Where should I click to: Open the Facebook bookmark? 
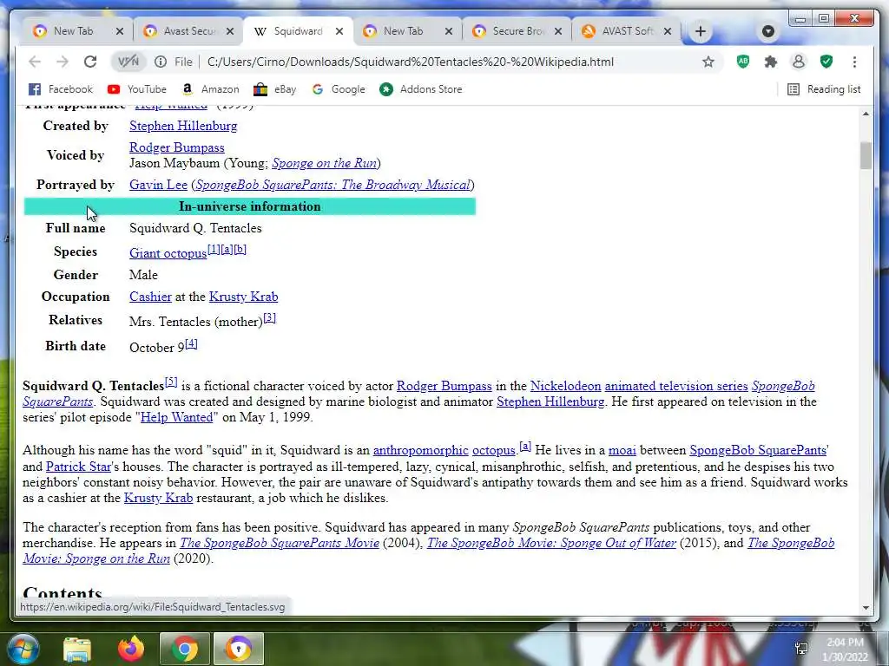click(x=61, y=89)
